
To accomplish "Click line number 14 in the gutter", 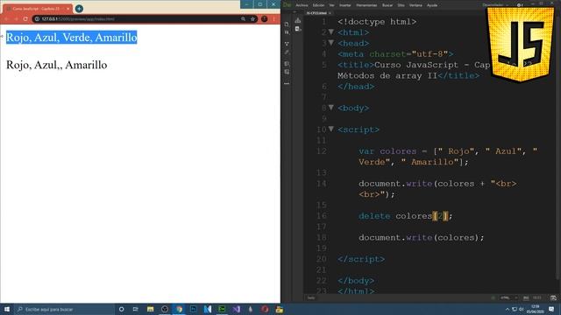I will [x=322, y=184].
